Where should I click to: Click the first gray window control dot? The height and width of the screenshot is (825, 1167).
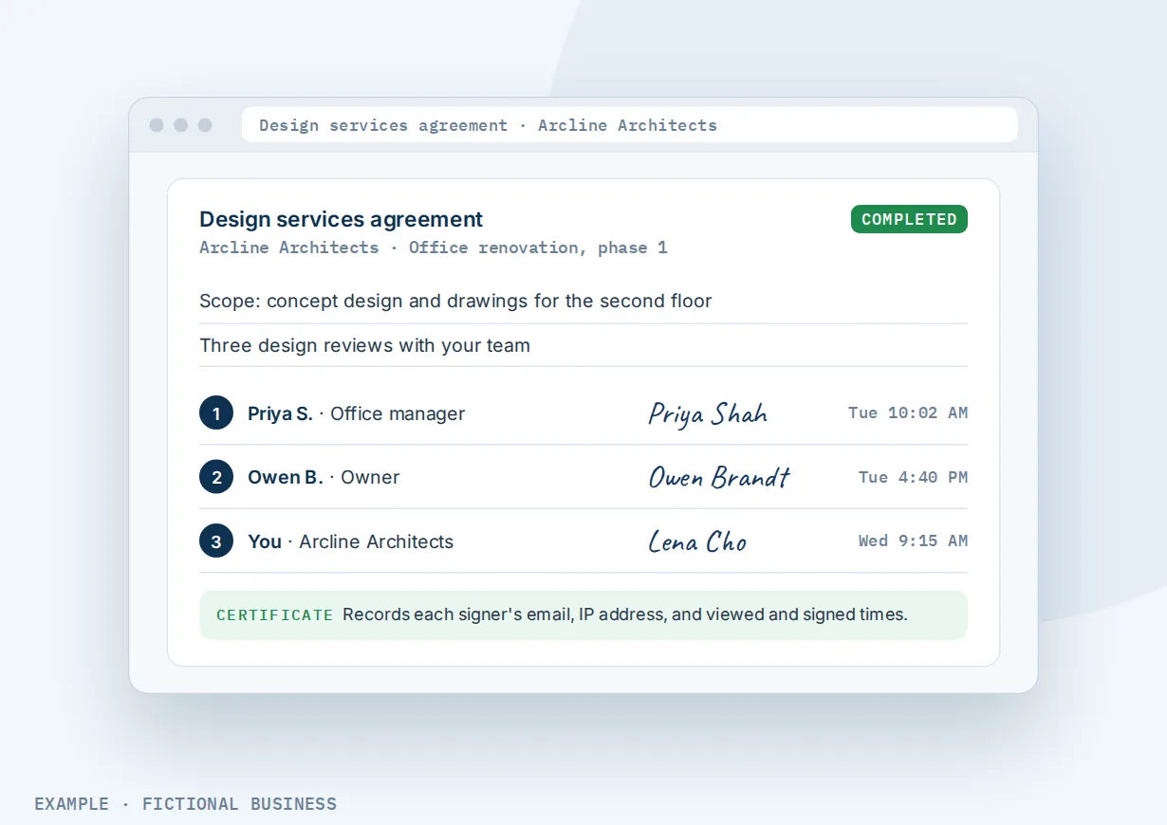157,125
